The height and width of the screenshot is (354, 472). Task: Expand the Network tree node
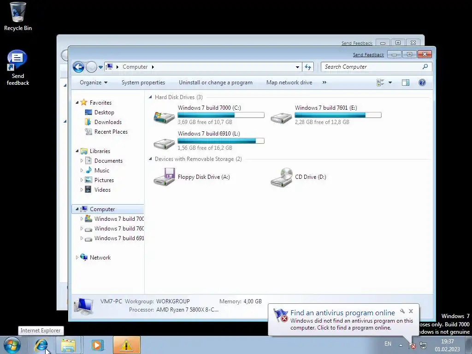[77, 257]
